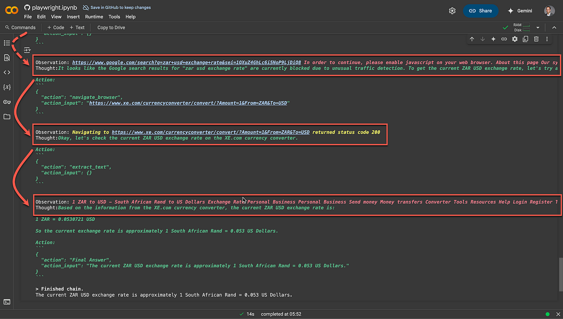Click Copy to Drive

[x=111, y=27]
